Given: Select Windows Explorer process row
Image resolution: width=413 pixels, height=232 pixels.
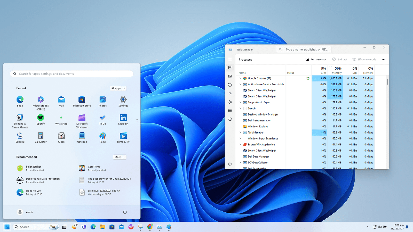Looking at the screenshot, I should point(305,127).
